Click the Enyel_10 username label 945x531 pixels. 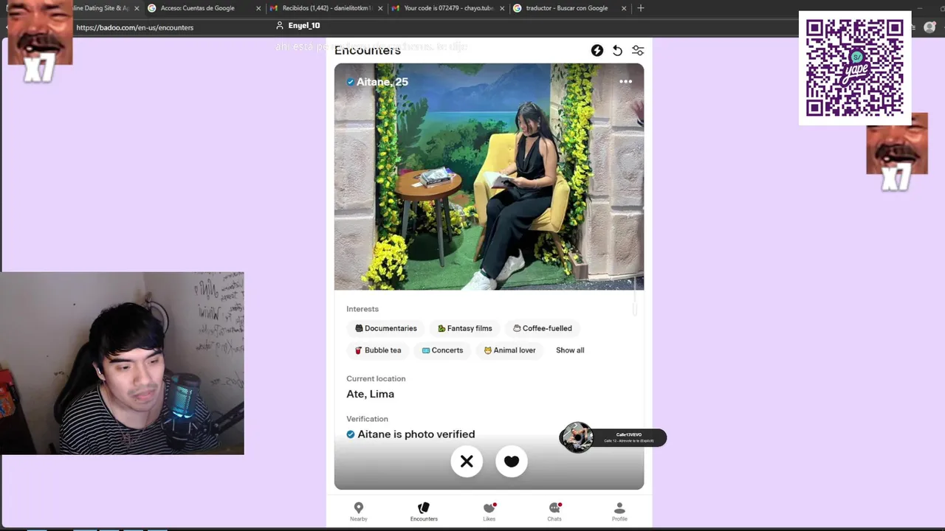[303, 26]
